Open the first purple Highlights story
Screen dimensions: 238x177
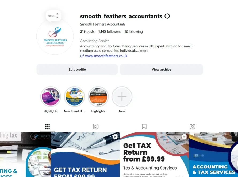point(51,96)
